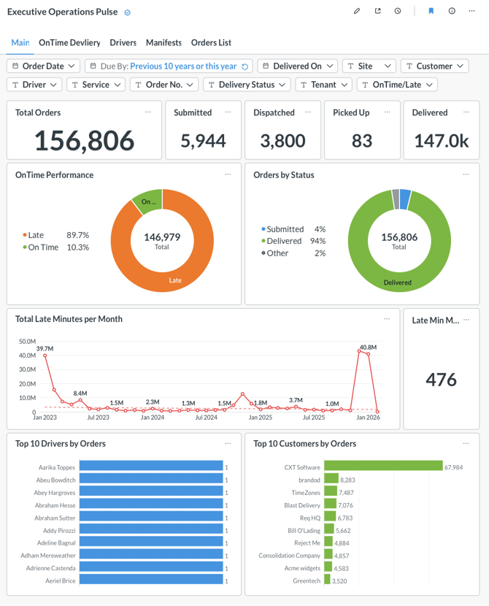This screenshot has width=489, height=606.
Task: Open Top 10 Customers by Orders options menu
Action: [466, 443]
